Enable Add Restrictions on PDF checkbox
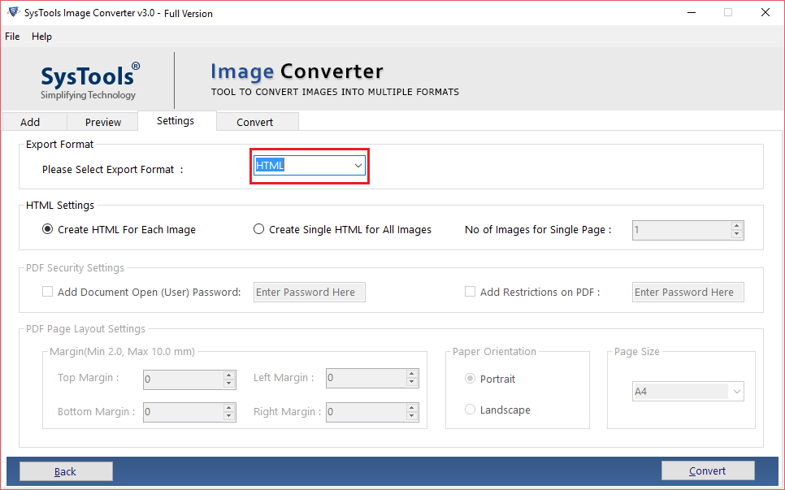This screenshot has width=785, height=490. pos(470,291)
